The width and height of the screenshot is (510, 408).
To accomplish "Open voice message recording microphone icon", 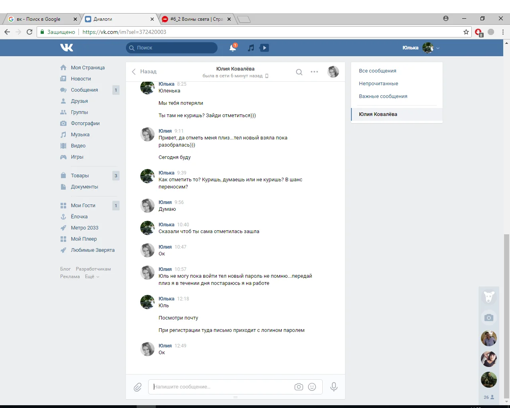I will 333,386.
